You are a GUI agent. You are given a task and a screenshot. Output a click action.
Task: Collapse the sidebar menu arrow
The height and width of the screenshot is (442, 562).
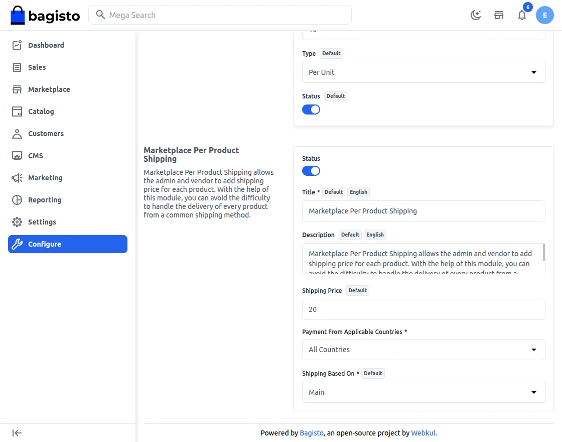tap(17, 433)
